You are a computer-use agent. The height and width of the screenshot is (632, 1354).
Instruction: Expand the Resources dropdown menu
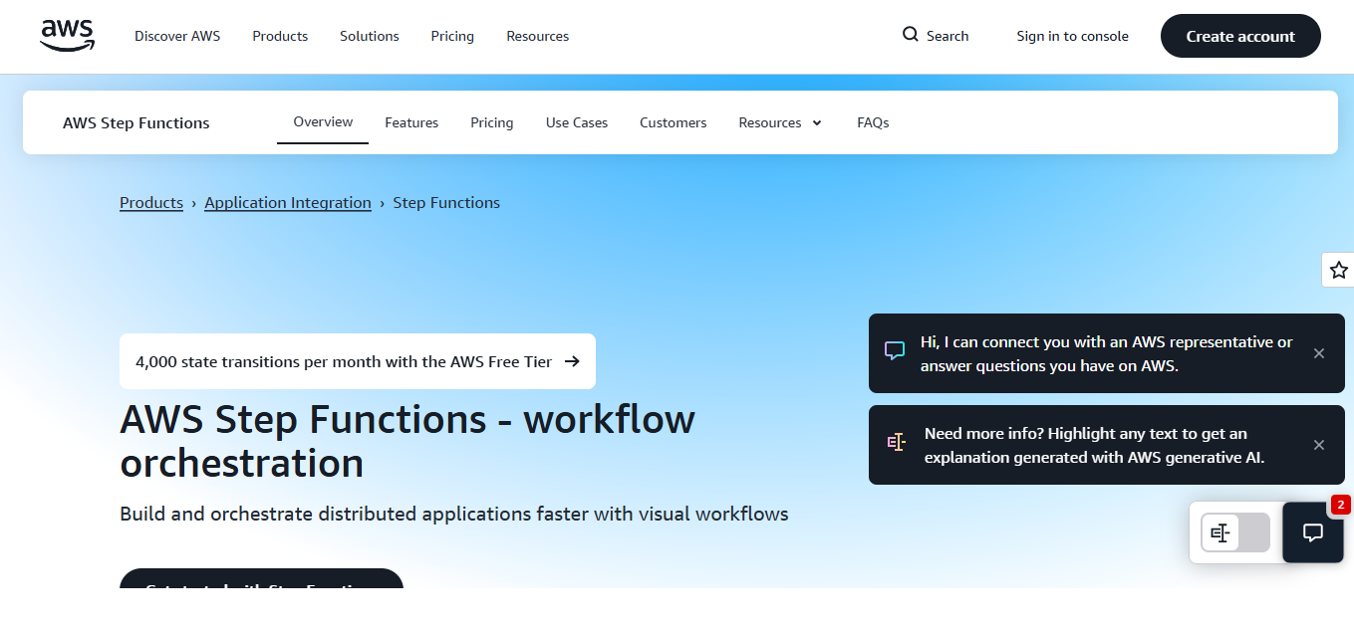tap(779, 122)
